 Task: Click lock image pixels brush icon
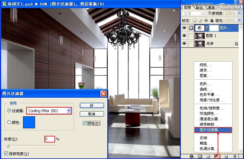pyautogui.click(x=200, y=20)
